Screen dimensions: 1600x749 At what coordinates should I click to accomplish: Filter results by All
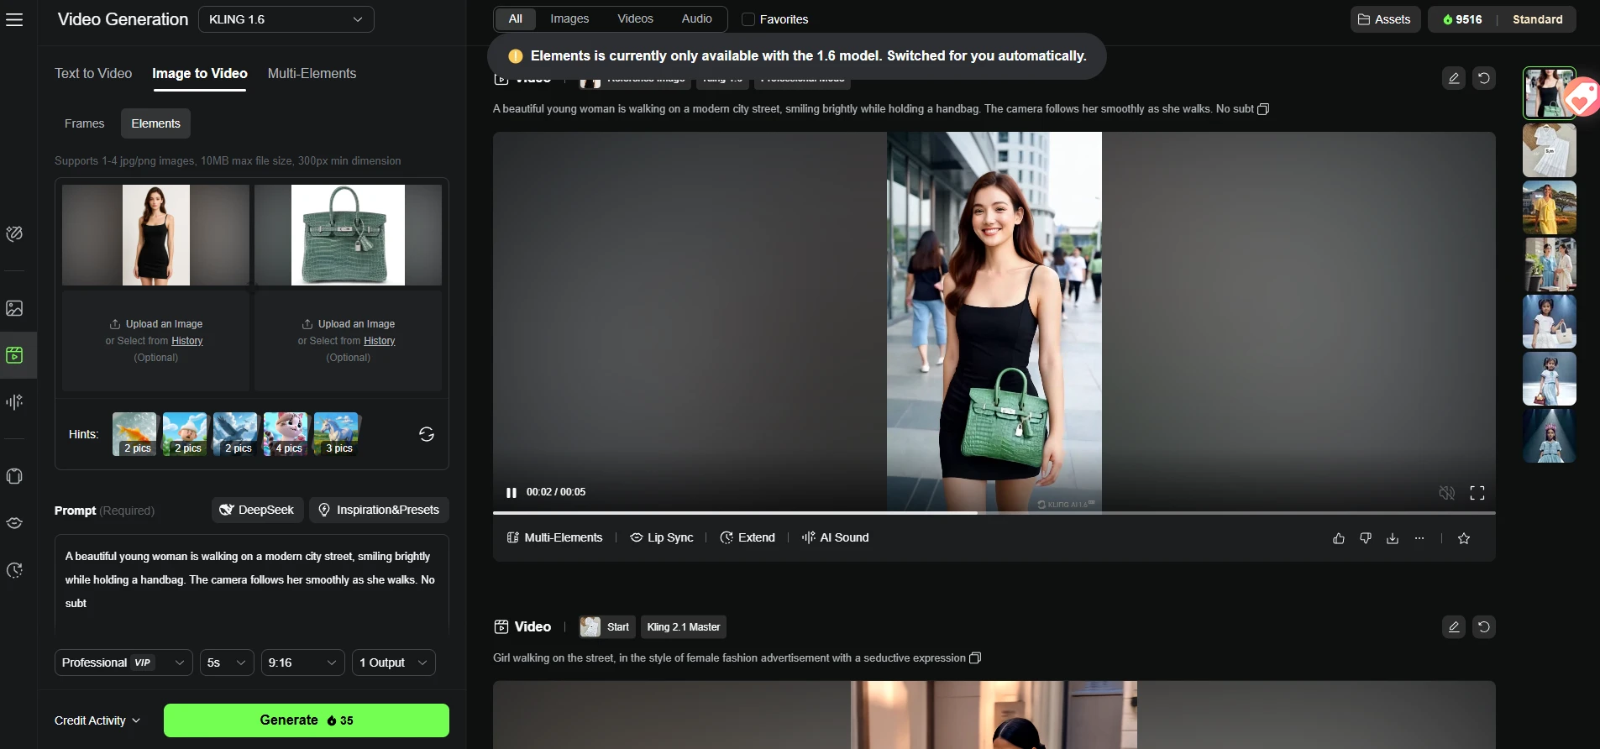516,18
